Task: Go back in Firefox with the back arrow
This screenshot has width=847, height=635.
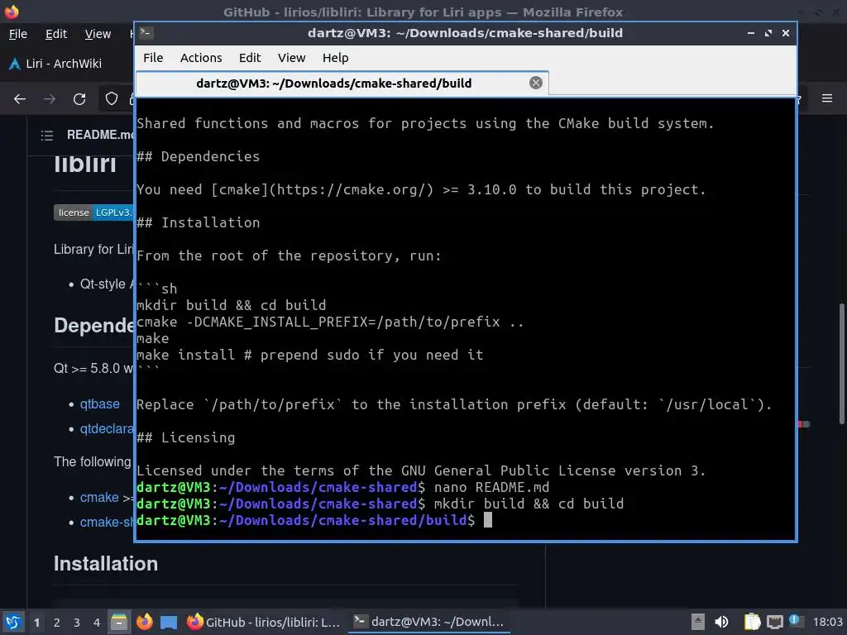Action: (20, 99)
